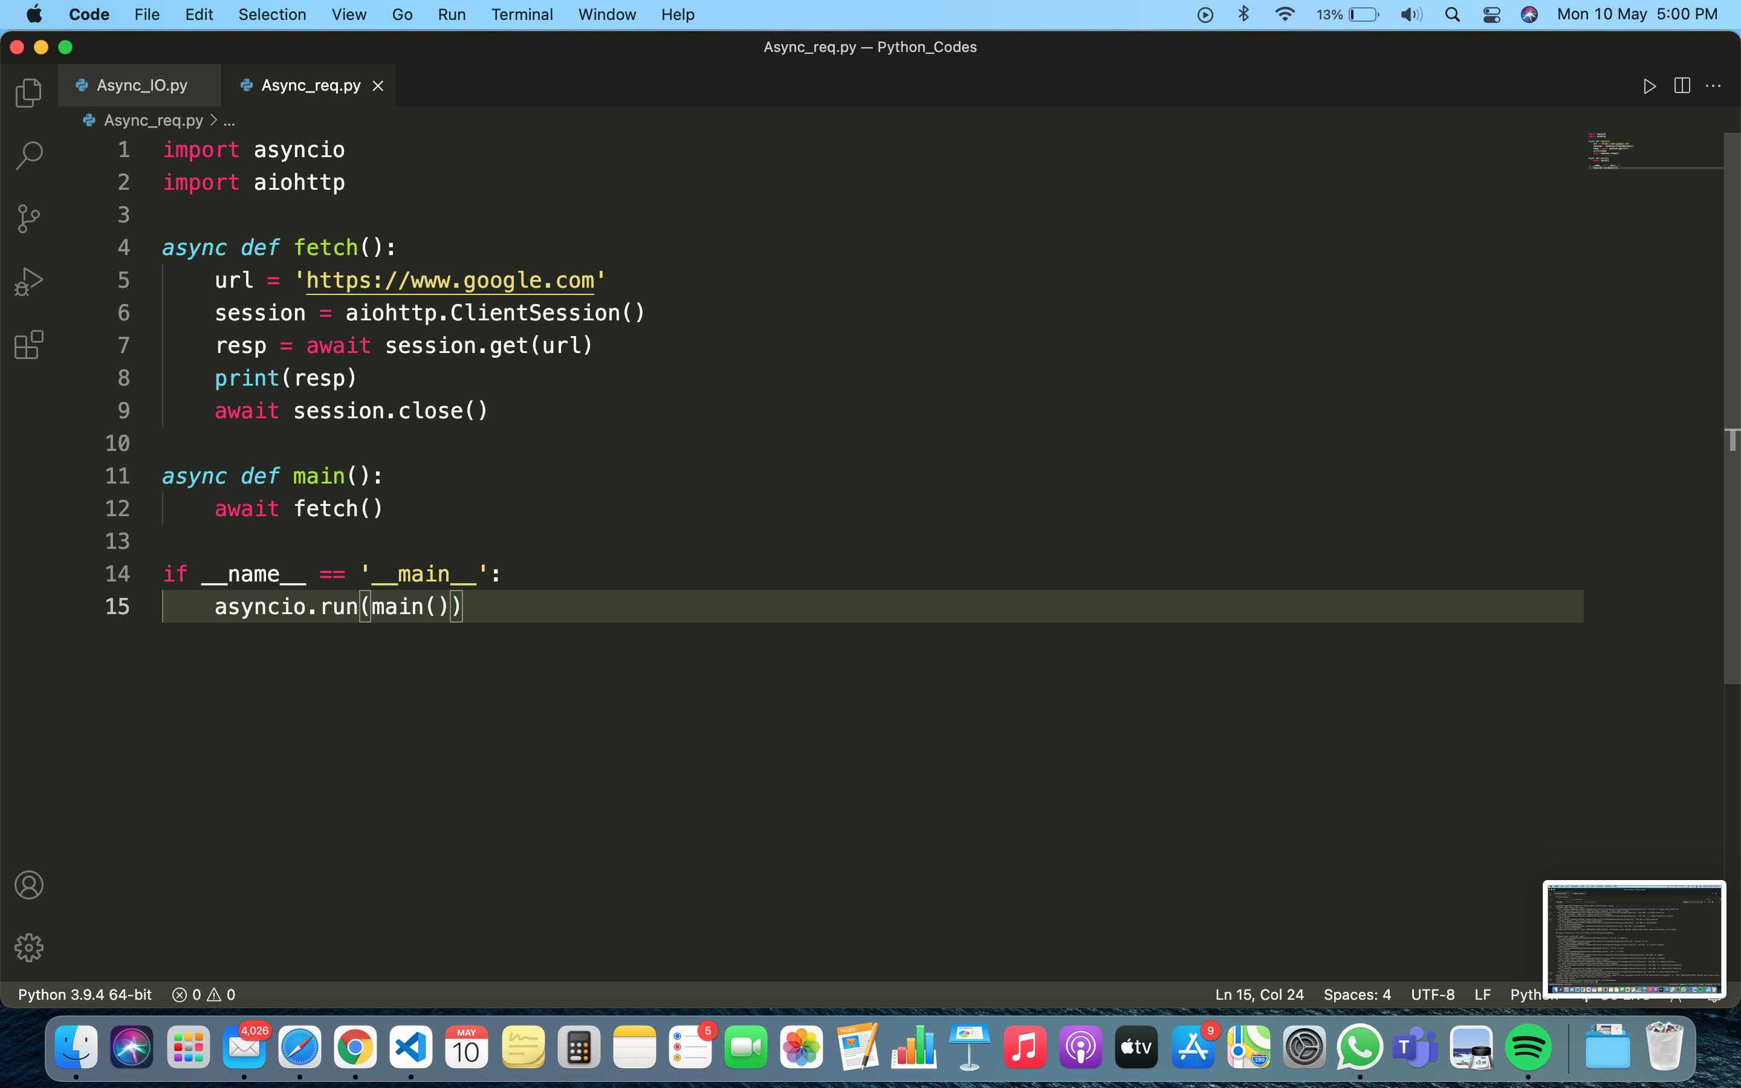Click the Accounts icon in activity bar

point(29,884)
